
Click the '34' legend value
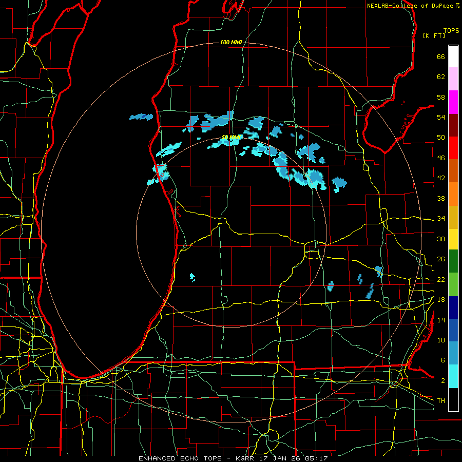point(441,219)
